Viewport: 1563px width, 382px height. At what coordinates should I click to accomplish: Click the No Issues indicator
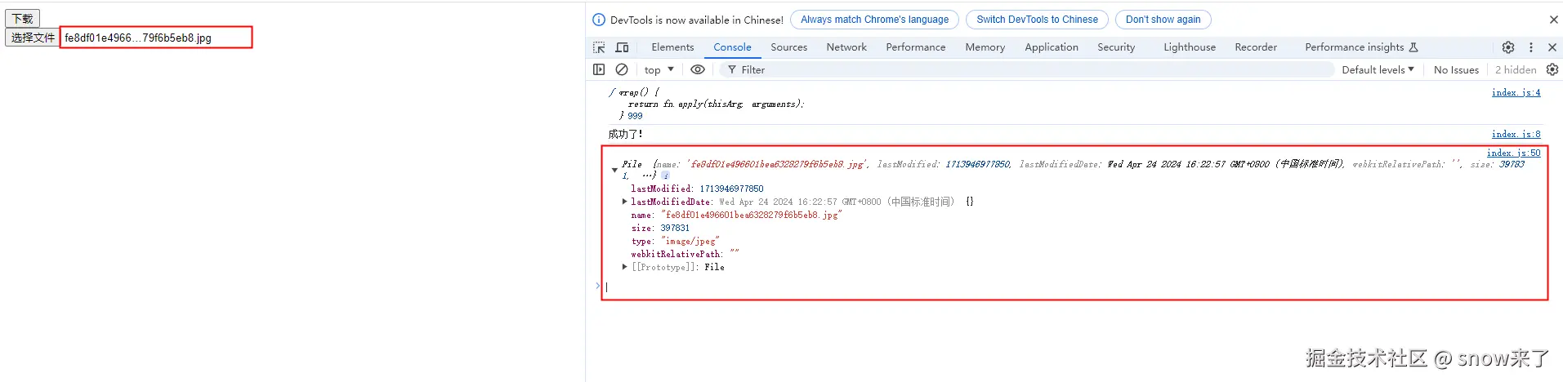click(1456, 69)
